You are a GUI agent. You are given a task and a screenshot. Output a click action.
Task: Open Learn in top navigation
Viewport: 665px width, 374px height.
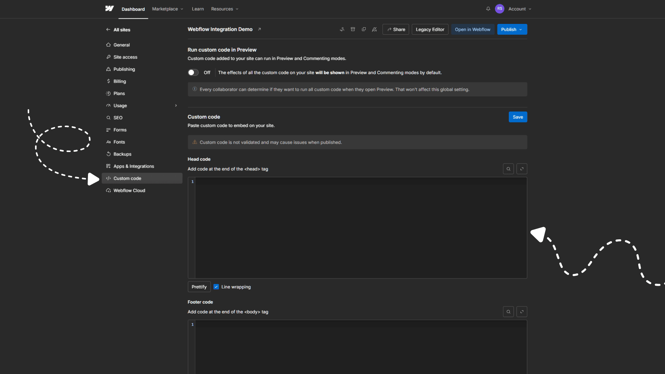(198, 9)
